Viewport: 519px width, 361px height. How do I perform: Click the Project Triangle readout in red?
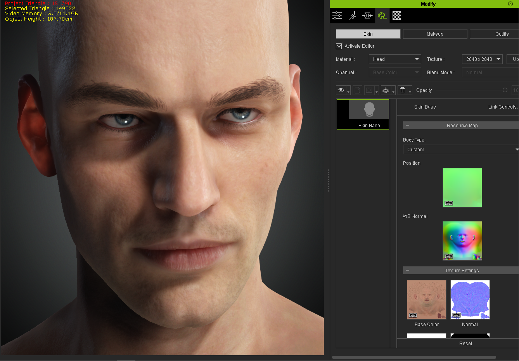[x=38, y=3]
